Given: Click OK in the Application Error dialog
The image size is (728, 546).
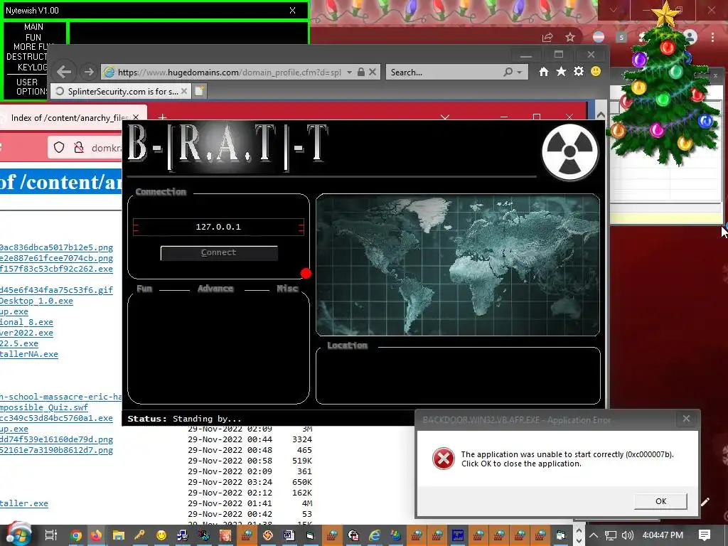Looking at the screenshot, I should (660, 501).
